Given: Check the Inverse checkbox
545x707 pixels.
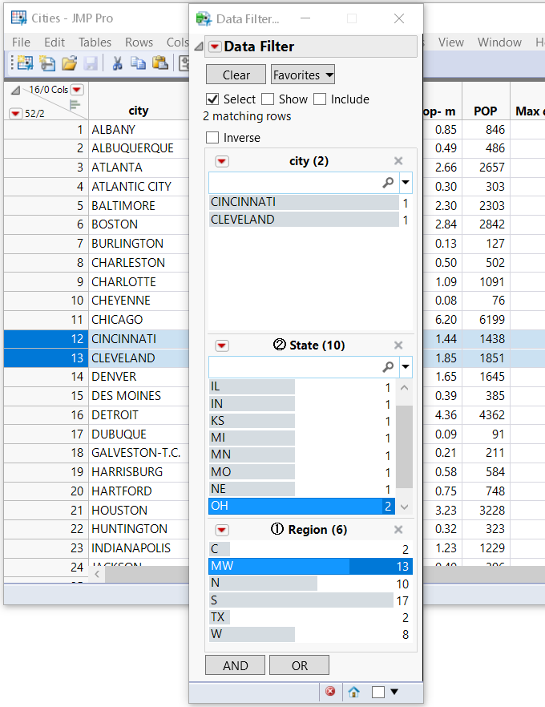Looking at the screenshot, I should 212,138.
